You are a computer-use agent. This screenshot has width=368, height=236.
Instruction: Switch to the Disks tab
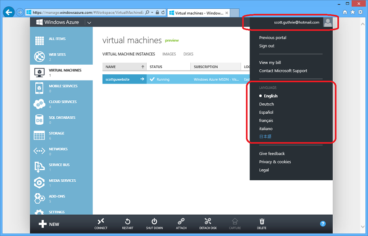pos(188,54)
